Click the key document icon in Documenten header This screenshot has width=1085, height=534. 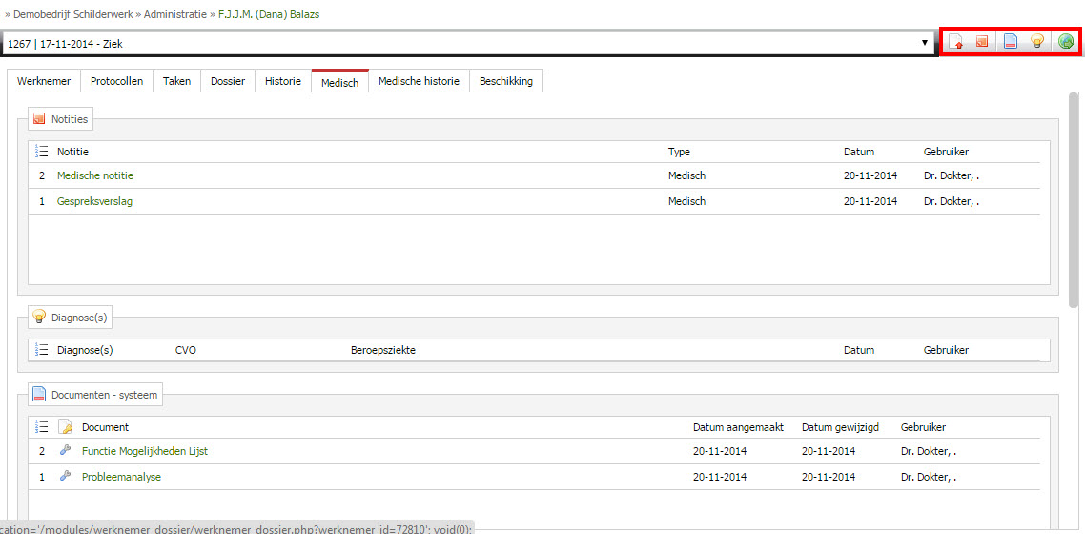(x=65, y=427)
